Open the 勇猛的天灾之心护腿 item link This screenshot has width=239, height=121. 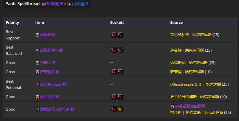pyautogui.click(x=57, y=109)
